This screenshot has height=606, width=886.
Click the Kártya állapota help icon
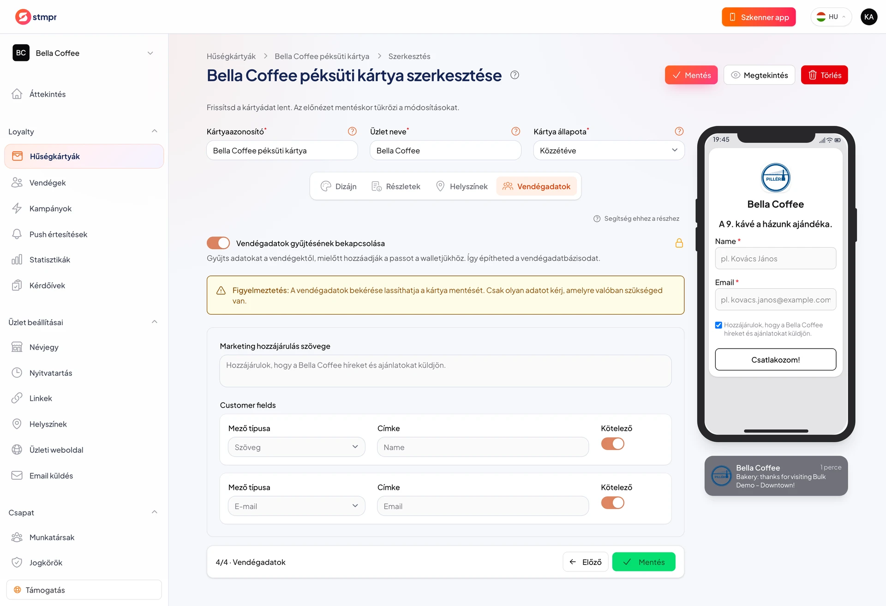679,131
